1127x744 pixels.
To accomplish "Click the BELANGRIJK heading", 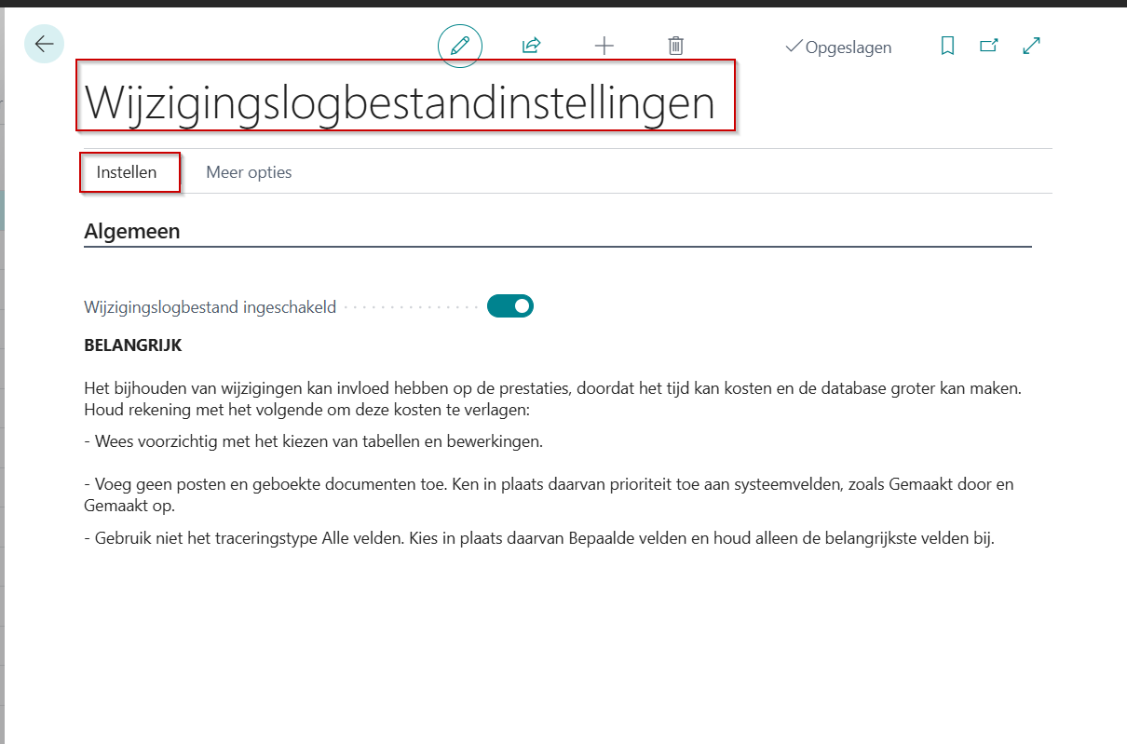I will pyautogui.click(x=132, y=345).
